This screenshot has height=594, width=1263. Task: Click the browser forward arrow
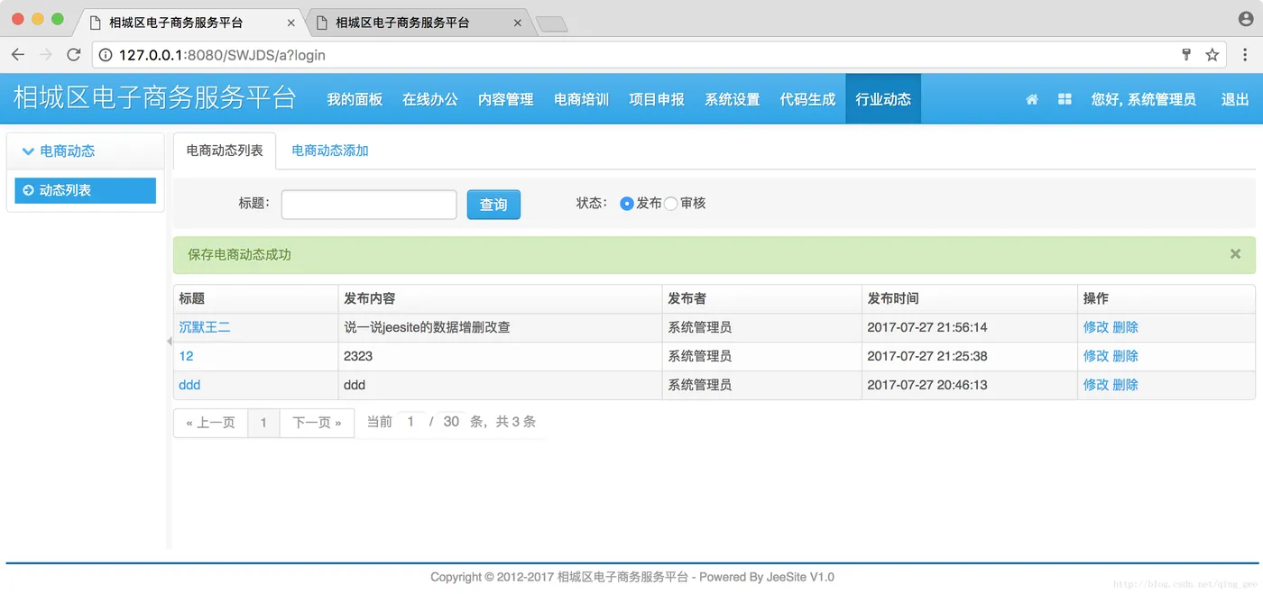click(46, 55)
